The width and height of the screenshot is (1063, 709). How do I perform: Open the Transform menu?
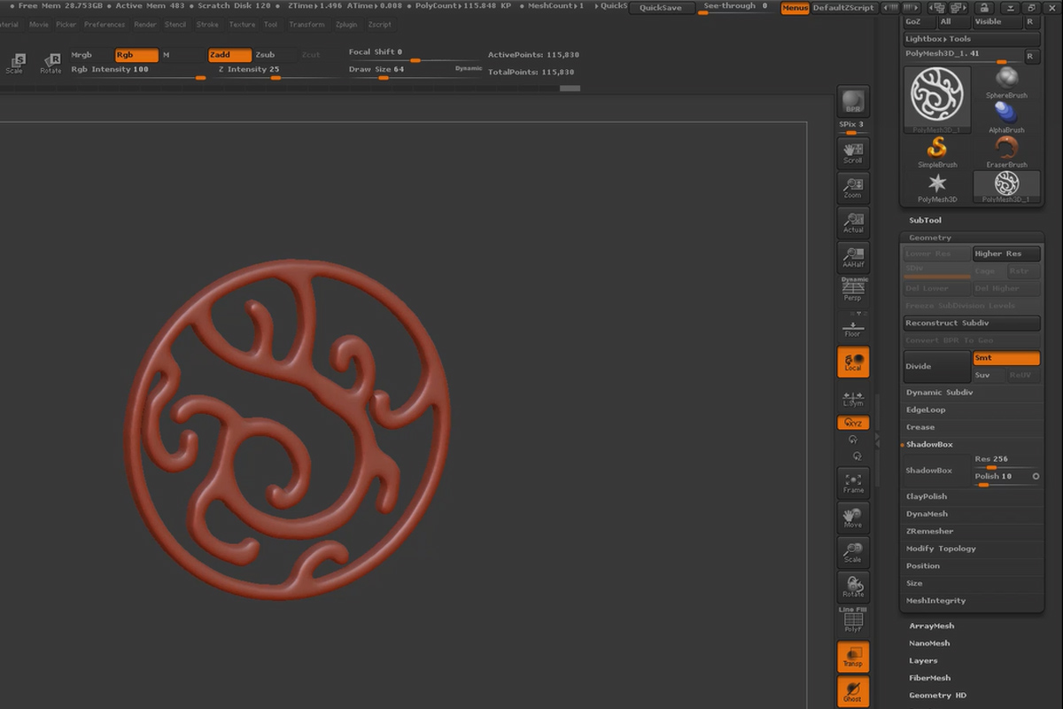[x=306, y=25]
